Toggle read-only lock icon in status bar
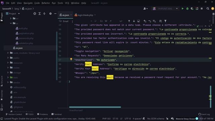 [167, 119]
